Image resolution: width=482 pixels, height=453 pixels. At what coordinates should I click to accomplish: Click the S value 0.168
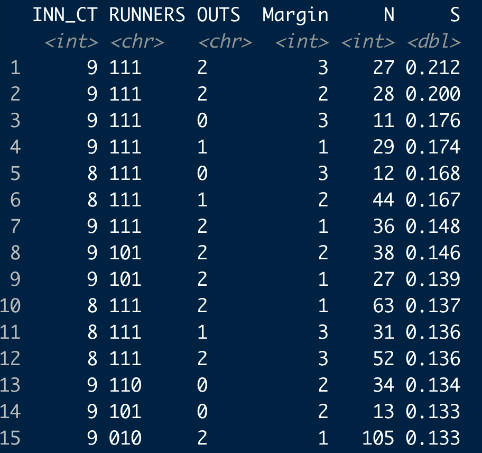(x=433, y=174)
